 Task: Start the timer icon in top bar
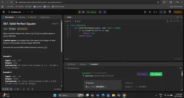click(x=161, y=12)
